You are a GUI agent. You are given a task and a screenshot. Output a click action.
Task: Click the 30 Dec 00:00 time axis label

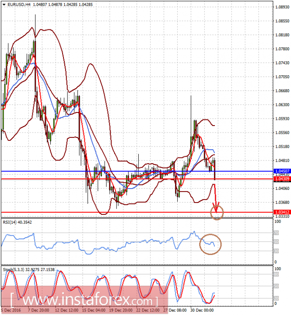pos(202,310)
